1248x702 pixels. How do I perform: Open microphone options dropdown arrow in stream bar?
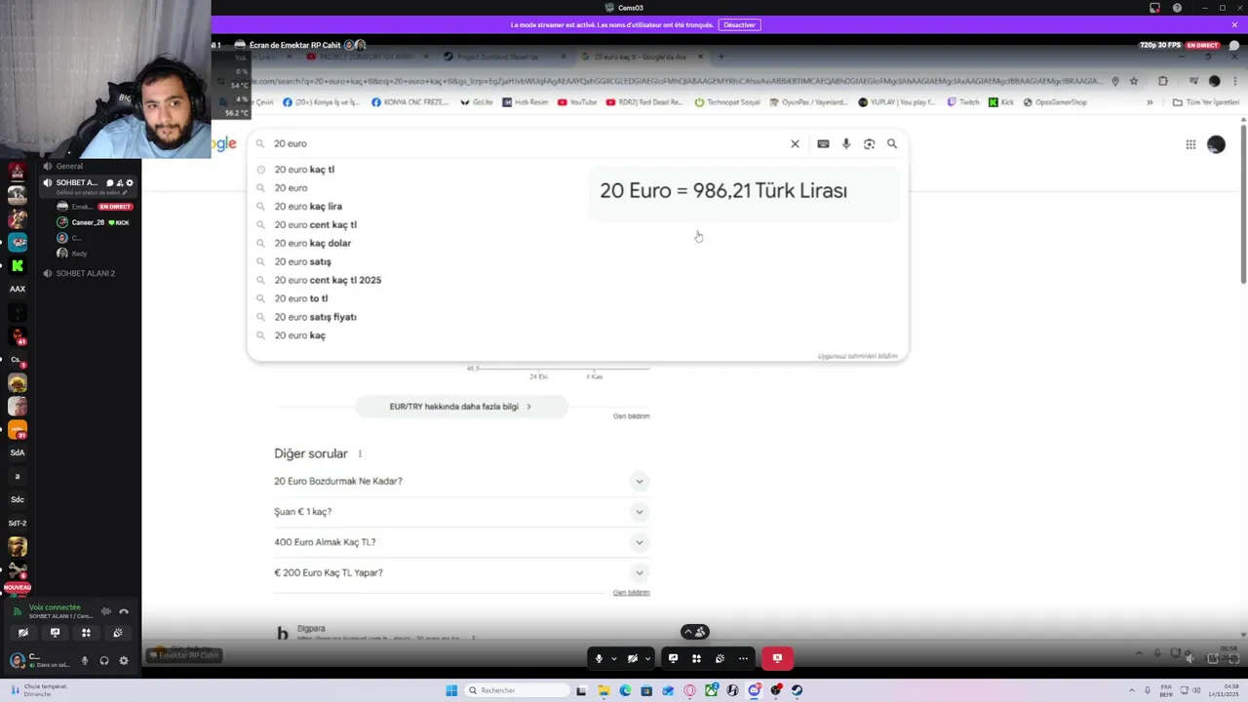613,658
